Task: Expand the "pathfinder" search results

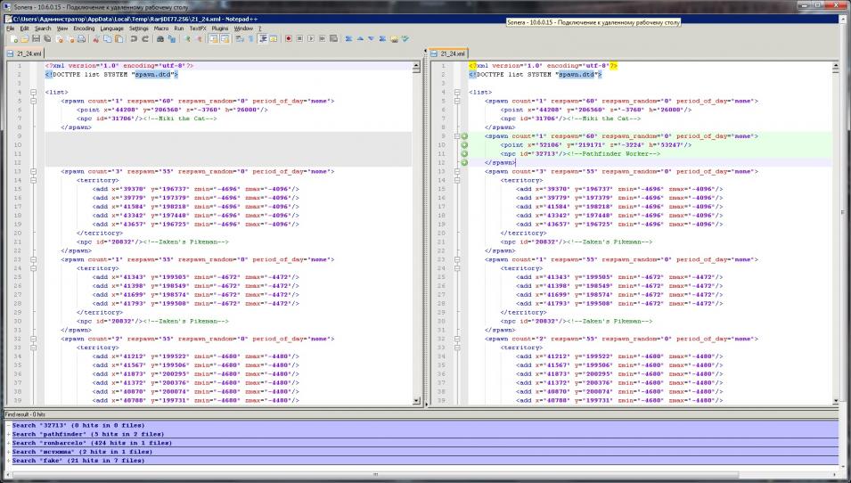Action: (x=8, y=434)
